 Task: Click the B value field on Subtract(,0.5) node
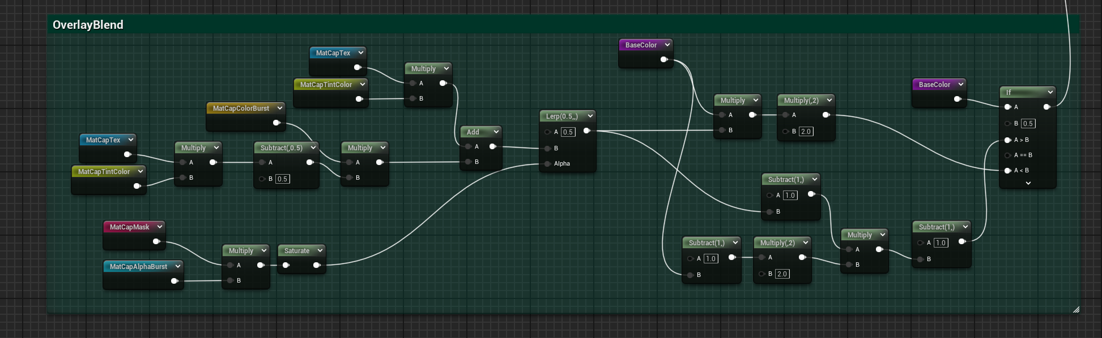click(282, 179)
